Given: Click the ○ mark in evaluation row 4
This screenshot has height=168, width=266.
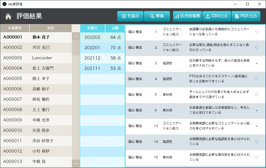Looking at the screenshot, I should pyautogui.click(x=257, y=79).
